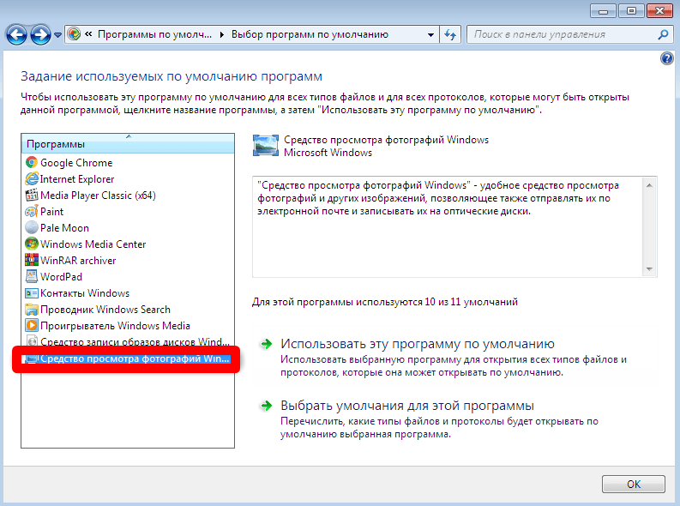Click 'Использовать эту программу по умолчанию'
Viewport: 680px width, 506px height.
418,344
